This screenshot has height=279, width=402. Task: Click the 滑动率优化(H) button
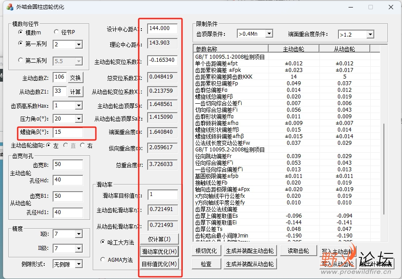pyautogui.click(x=159, y=251)
